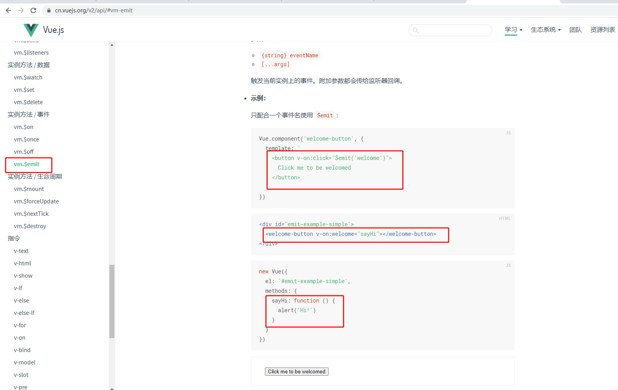Image resolution: width=618 pixels, height=390 pixels.
Task: Click the 触发当前实例上的事件 description paragraph
Action: [x=328, y=81]
